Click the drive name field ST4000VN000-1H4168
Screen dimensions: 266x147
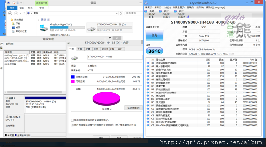tap(115, 57)
